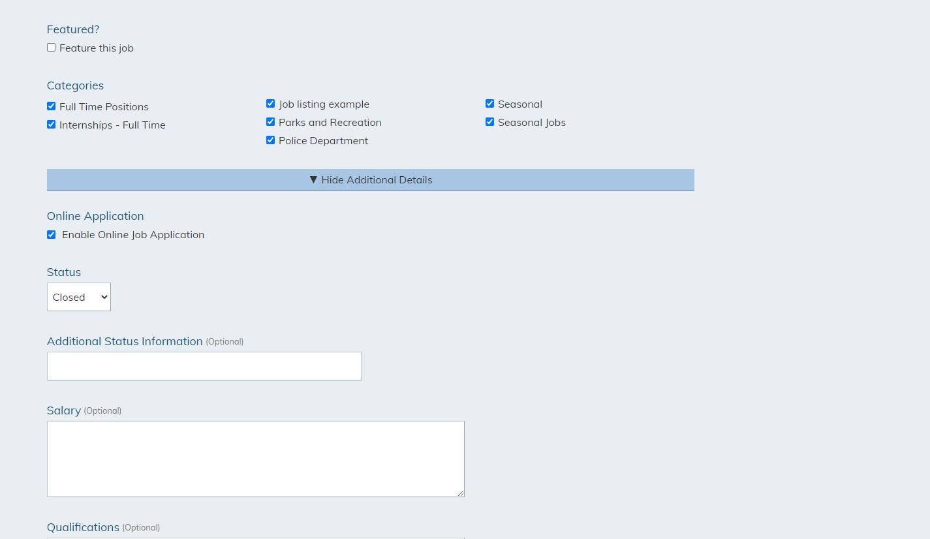Uncheck Parks and Recreation category
This screenshot has width=930, height=539.
coord(270,122)
